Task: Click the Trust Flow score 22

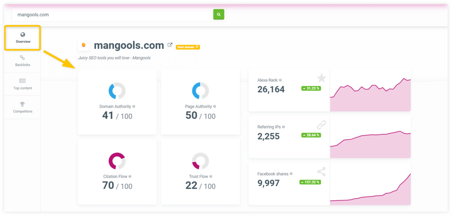Action: pos(192,186)
